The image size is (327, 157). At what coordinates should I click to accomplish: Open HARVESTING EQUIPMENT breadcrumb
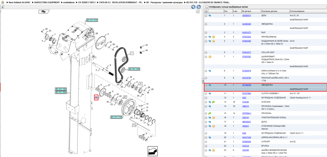pyautogui.click(x=47, y=3)
